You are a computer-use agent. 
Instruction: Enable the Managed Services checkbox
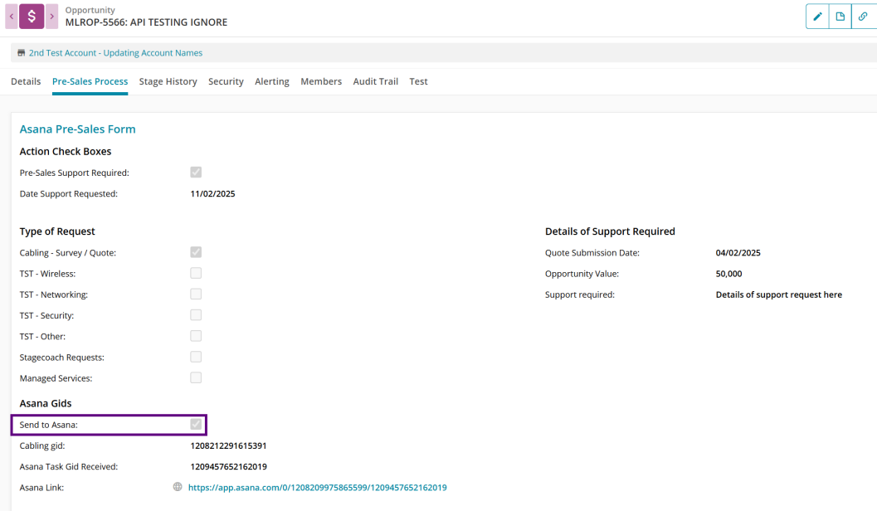196,377
